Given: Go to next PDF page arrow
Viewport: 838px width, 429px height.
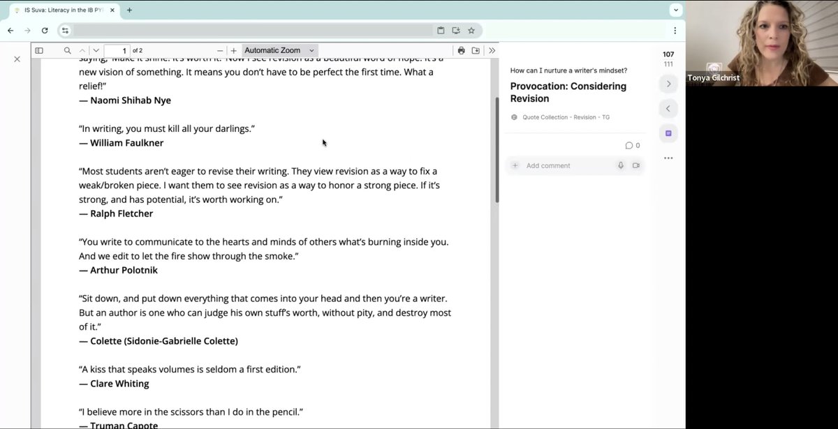Looking at the screenshot, I should (96, 50).
